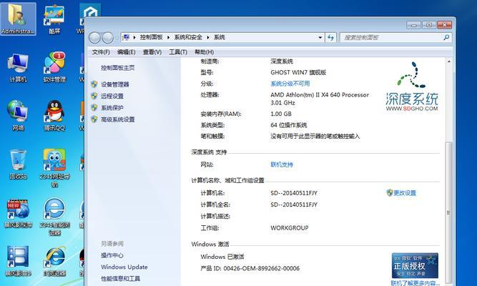
Task: Click 系统分级不可用 rating link
Action: click(x=290, y=84)
